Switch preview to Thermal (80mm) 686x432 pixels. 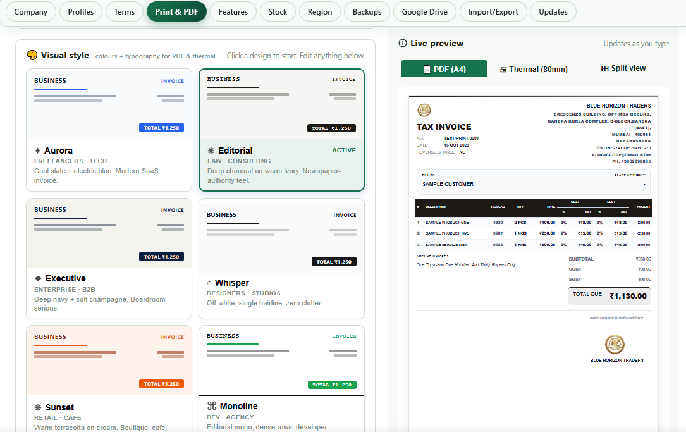[x=534, y=69]
